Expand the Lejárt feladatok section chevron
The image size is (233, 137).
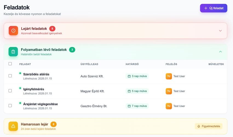click(x=220, y=31)
